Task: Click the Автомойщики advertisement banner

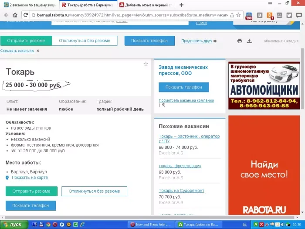Action: [x=264, y=85]
